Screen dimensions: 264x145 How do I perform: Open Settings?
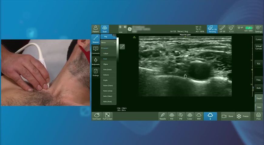pyautogui.click(x=259, y=29)
